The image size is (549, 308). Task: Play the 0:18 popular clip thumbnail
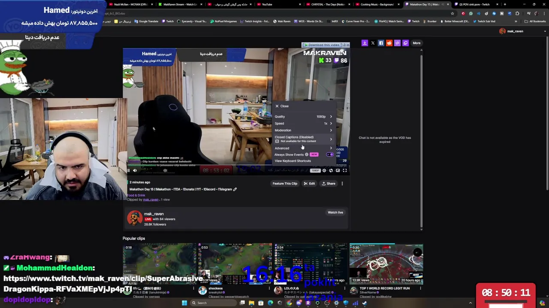pyautogui.click(x=159, y=264)
